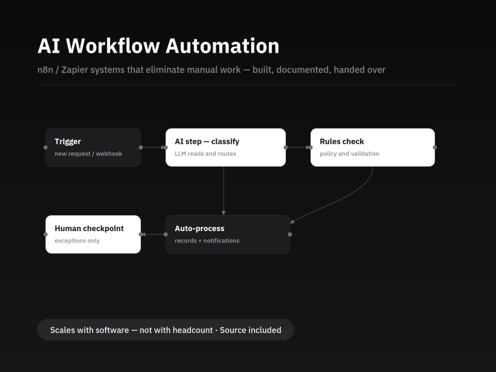Click Rules check node's left input port
The width and height of the screenshot is (496, 372).
(x=310, y=147)
